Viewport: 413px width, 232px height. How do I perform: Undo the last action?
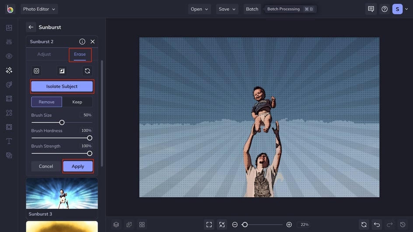[x=377, y=225]
